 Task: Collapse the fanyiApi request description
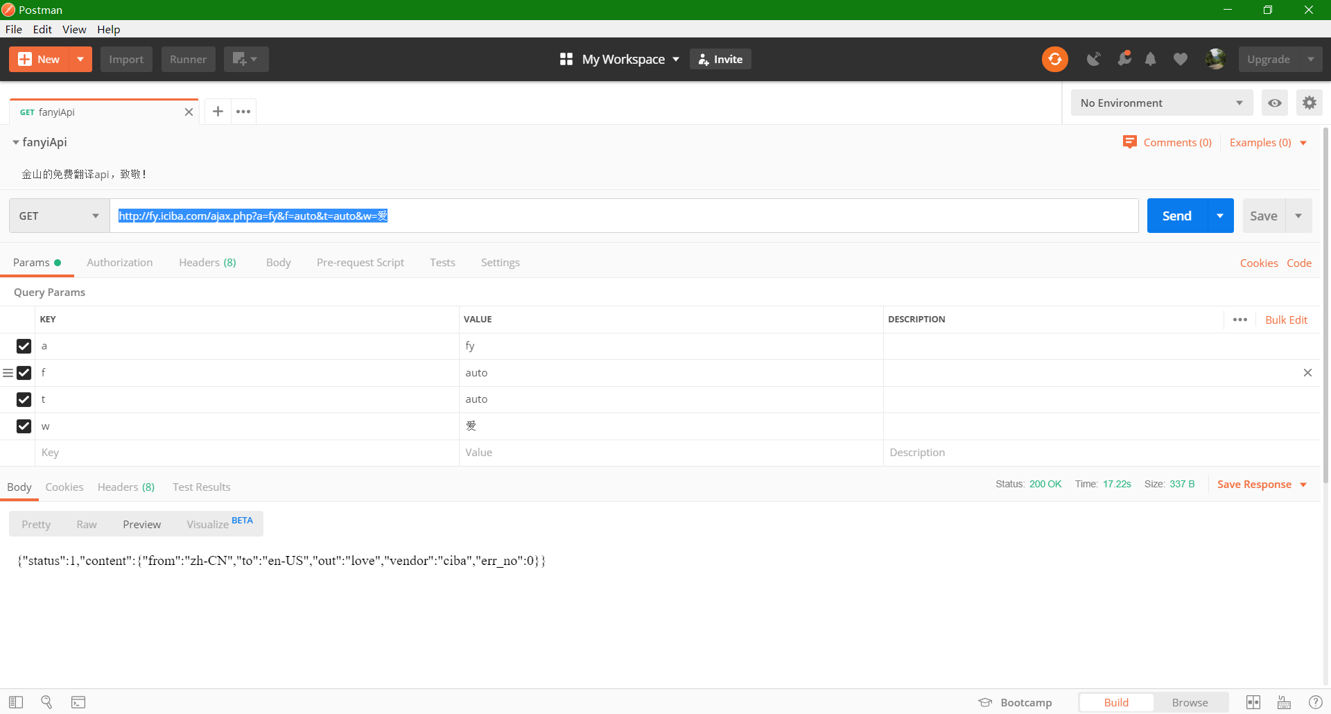[x=15, y=142]
